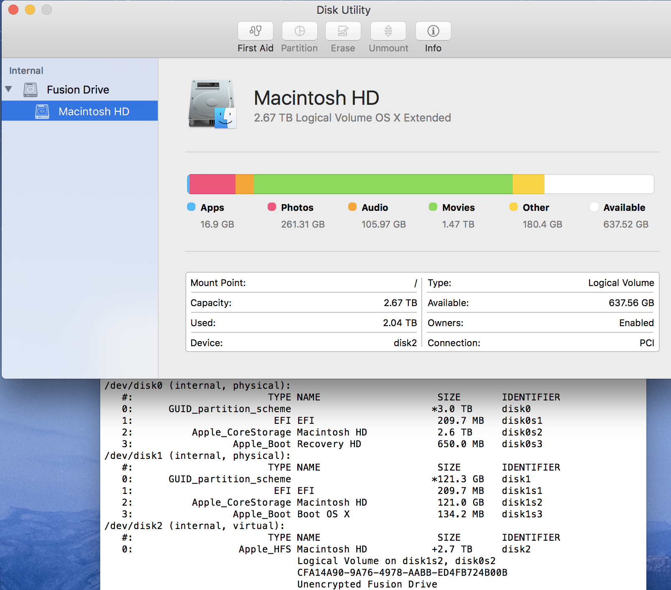This screenshot has height=590, width=671.
Task: Click /dev/disk1 header in terminal output
Action: pyautogui.click(x=198, y=456)
